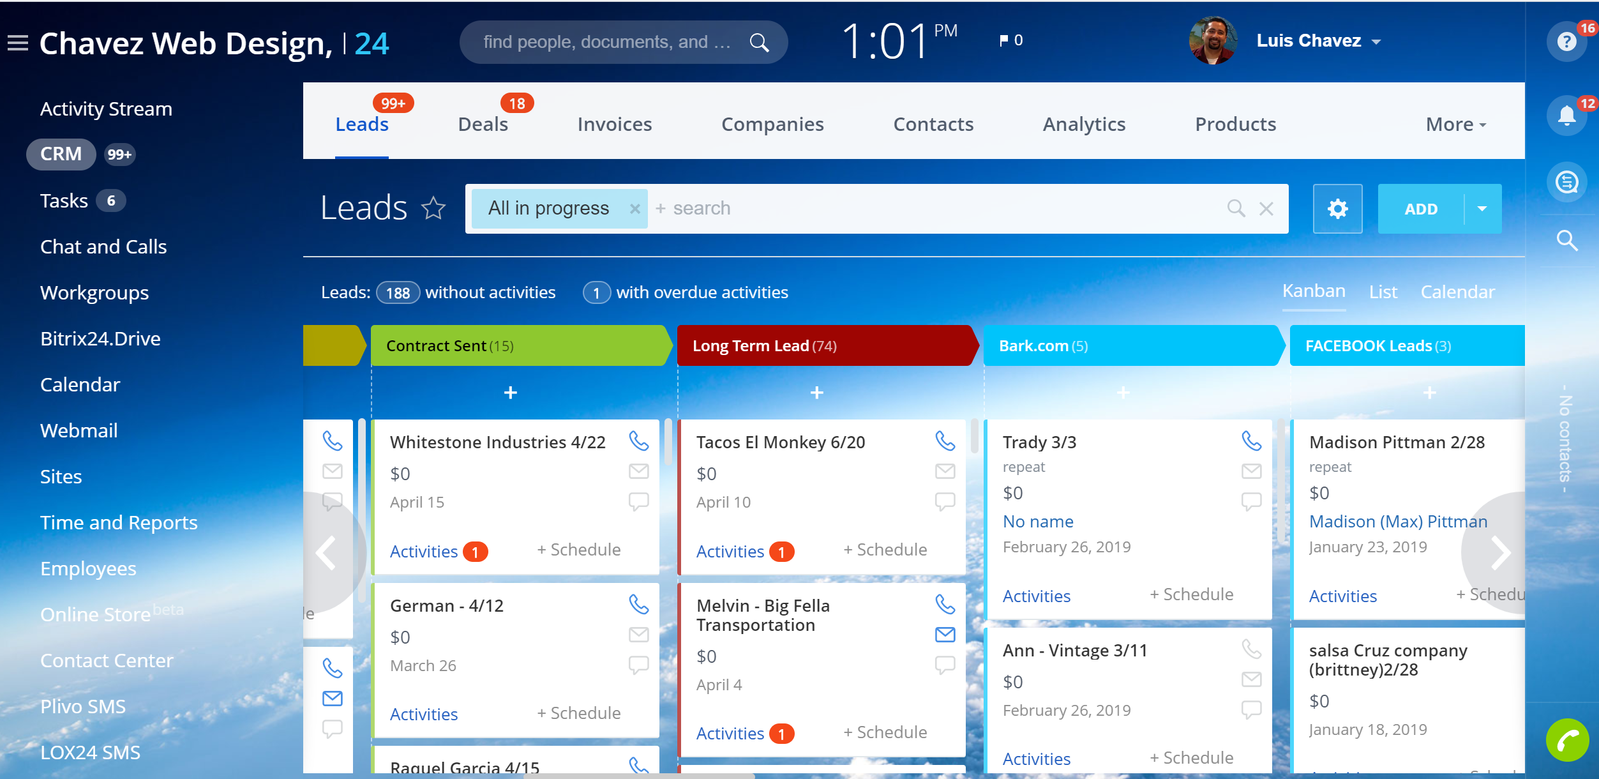The height and width of the screenshot is (779, 1599).
Task: Switch to the Deals tab
Action: (483, 124)
